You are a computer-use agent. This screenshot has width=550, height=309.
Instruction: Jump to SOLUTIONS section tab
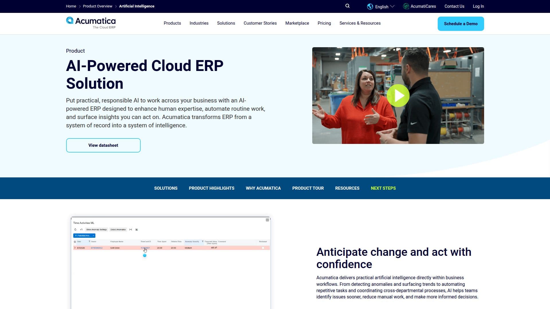(166, 188)
